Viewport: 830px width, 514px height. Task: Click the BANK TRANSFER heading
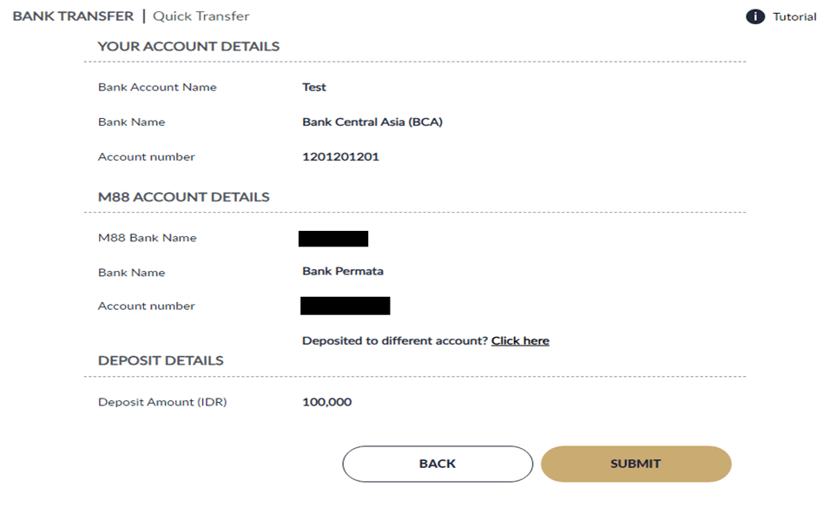(73, 16)
